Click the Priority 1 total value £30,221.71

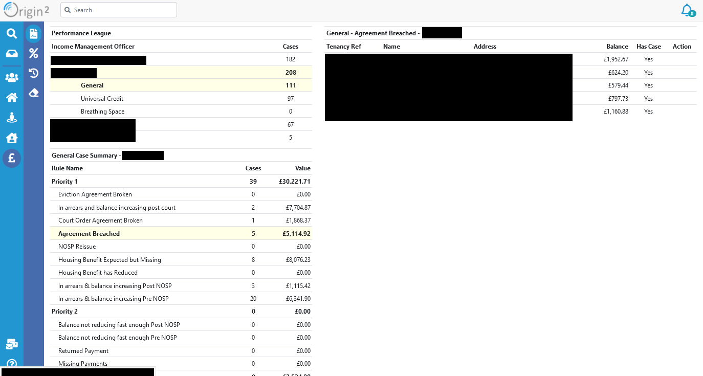pyautogui.click(x=295, y=182)
